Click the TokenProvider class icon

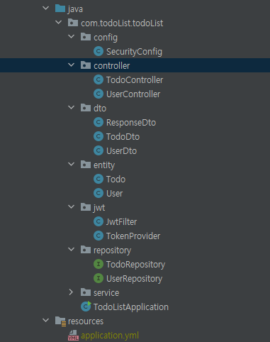99,236
